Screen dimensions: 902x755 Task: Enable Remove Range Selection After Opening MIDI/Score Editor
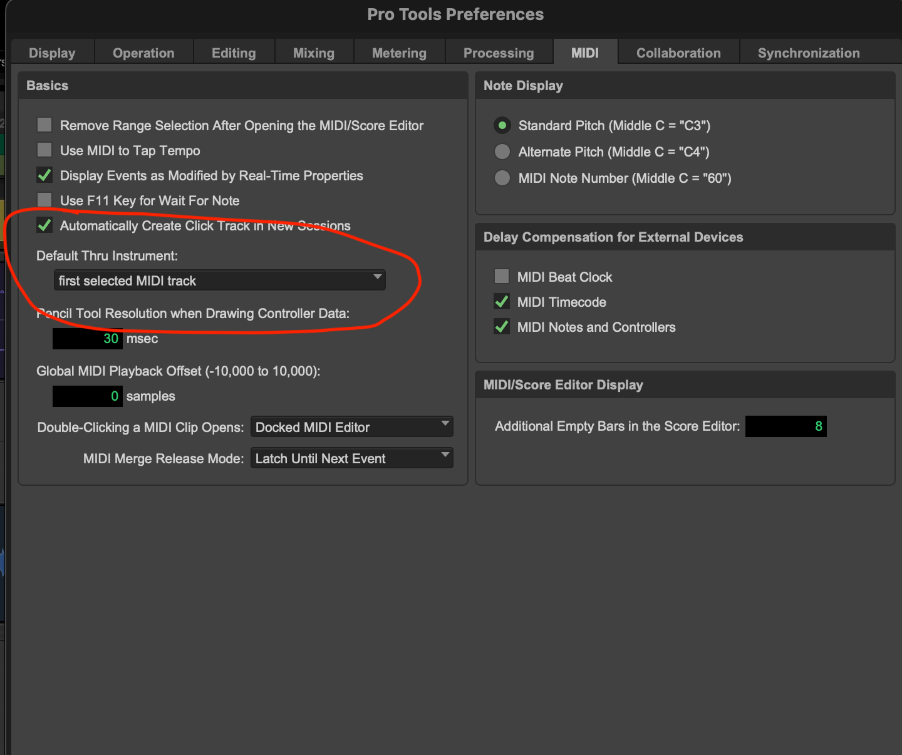click(x=44, y=125)
